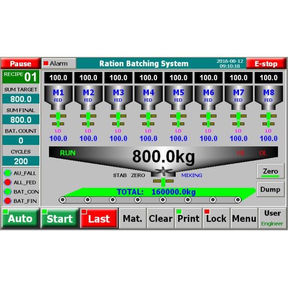Open the Menu screen
This screenshot has width=288, height=288.
pyautogui.click(x=244, y=218)
